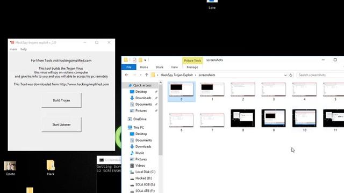Image resolution: width=344 pixels, height=193 pixels.
Task: Click New folder quick access toolbar icon
Action: tap(140, 60)
